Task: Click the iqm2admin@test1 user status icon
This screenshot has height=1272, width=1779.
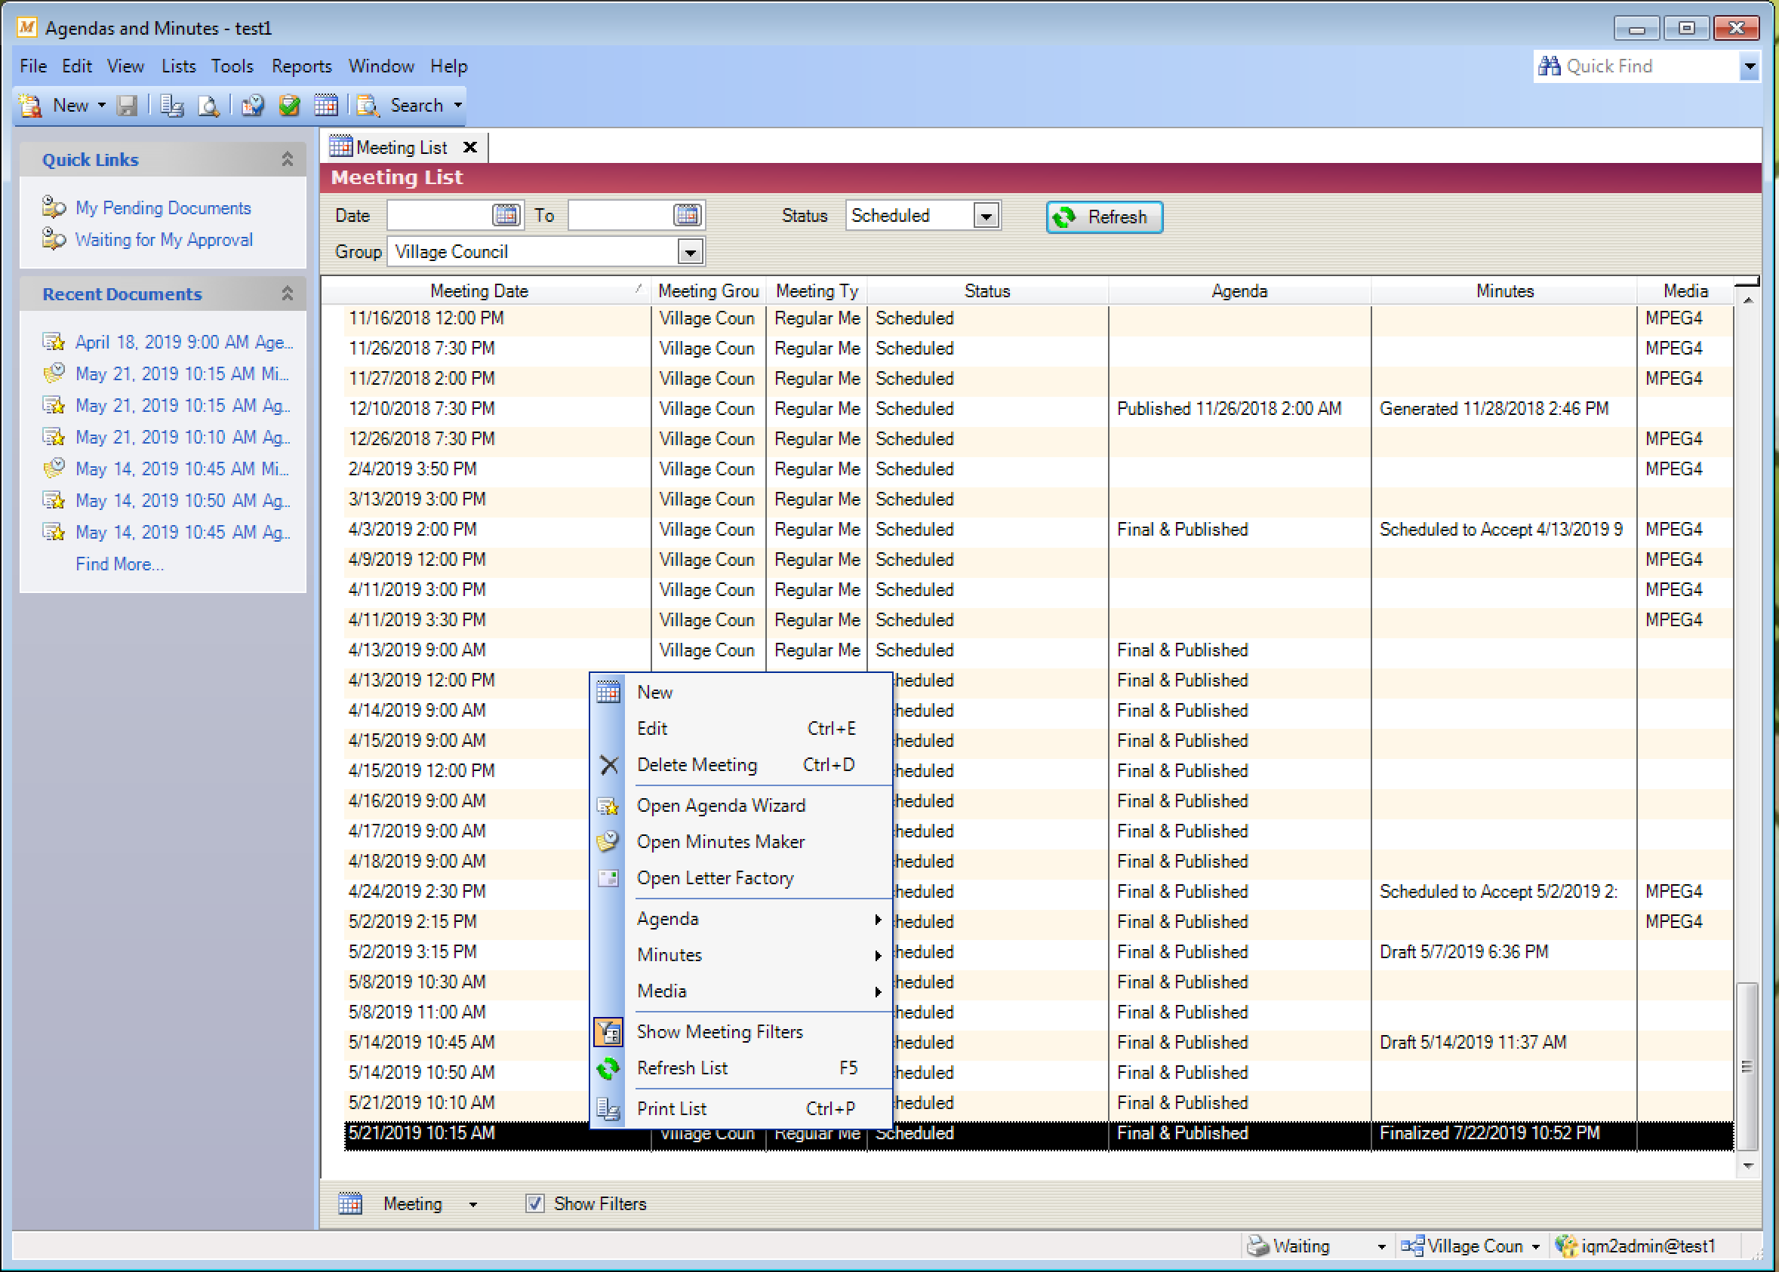Action: [1566, 1246]
